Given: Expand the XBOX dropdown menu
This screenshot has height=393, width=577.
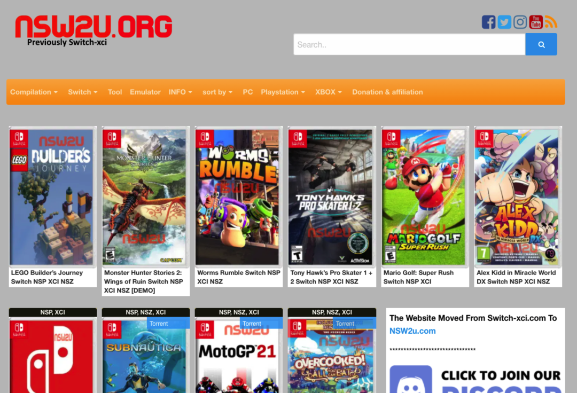Looking at the screenshot, I should (328, 92).
